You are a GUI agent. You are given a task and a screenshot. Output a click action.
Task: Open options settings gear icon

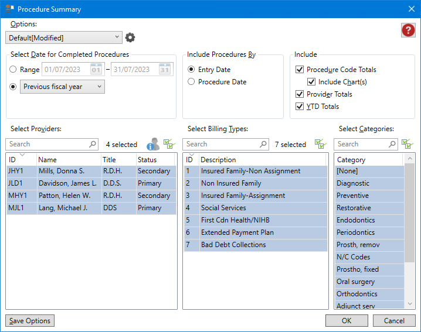pyautogui.click(x=130, y=37)
